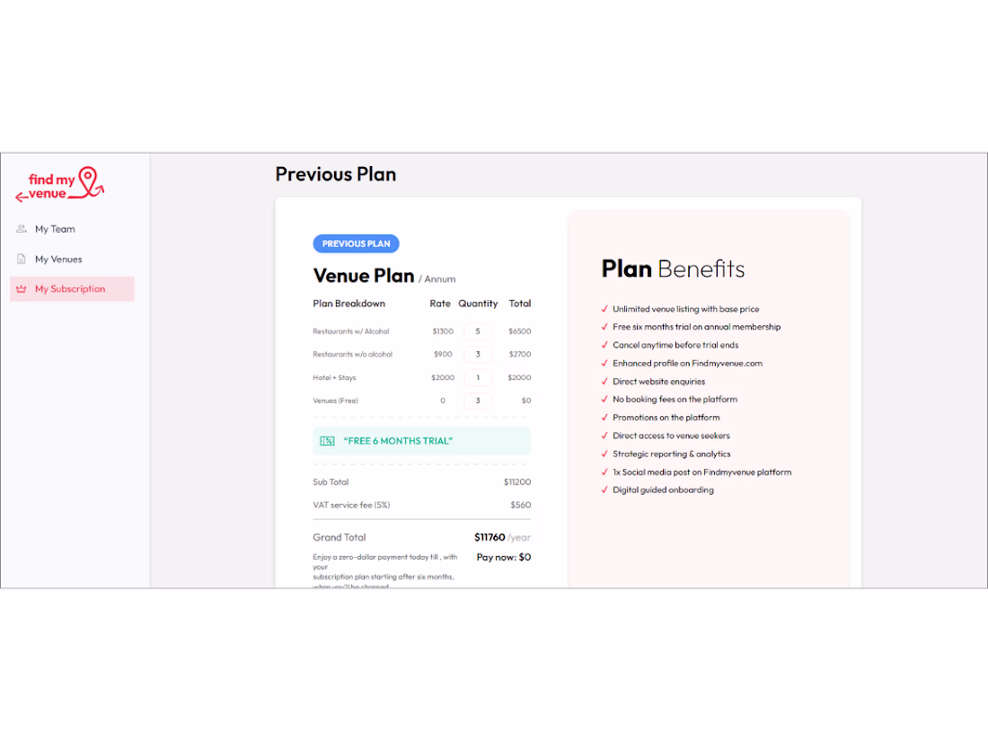This screenshot has height=741, width=988.
Task: Click the Restaurants w/ Alcohol quantity field
Action: 478,331
